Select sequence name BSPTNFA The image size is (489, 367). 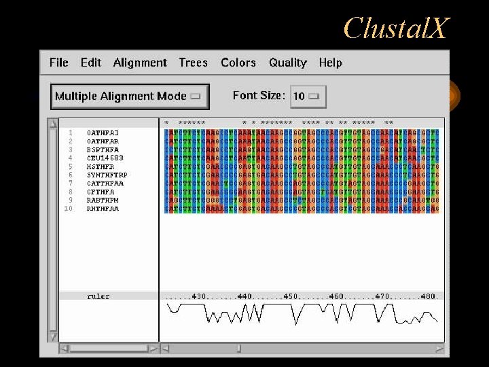[x=103, y=150]
